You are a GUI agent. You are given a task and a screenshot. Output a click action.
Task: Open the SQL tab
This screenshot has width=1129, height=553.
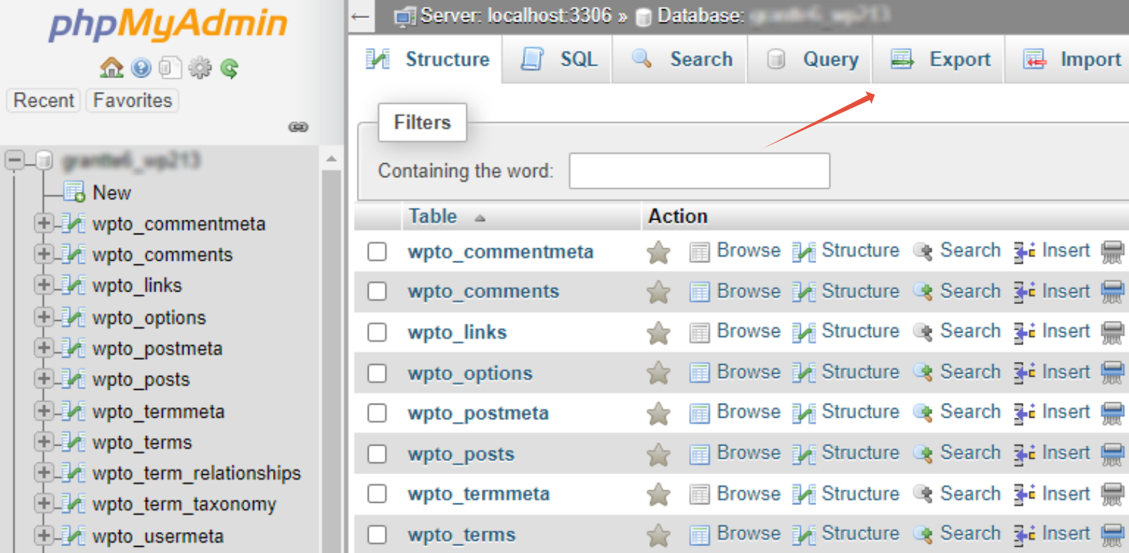(558, 59)
